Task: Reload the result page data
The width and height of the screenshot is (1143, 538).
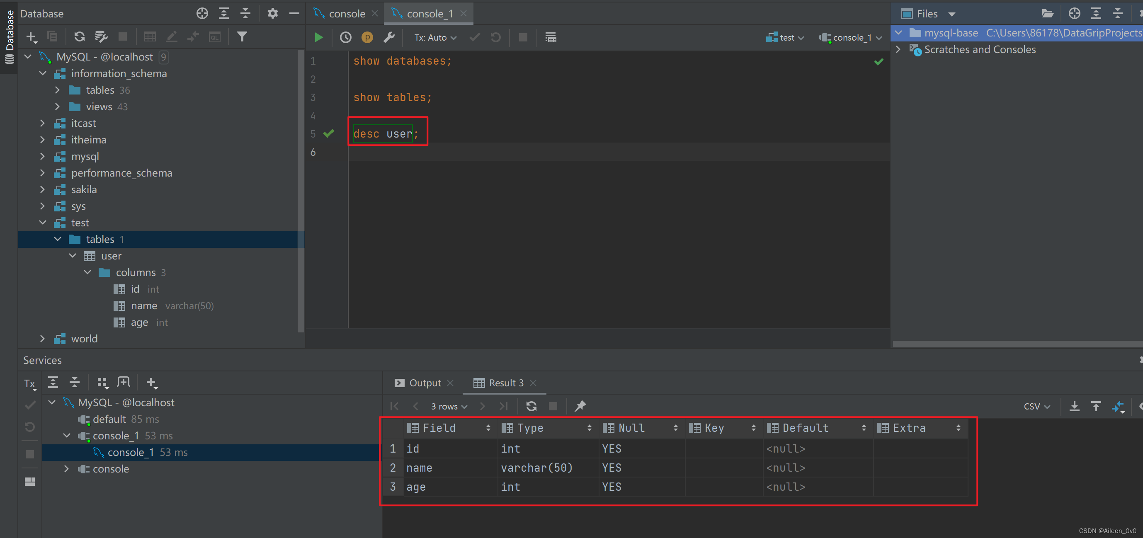Action: (x=531, y=406)
